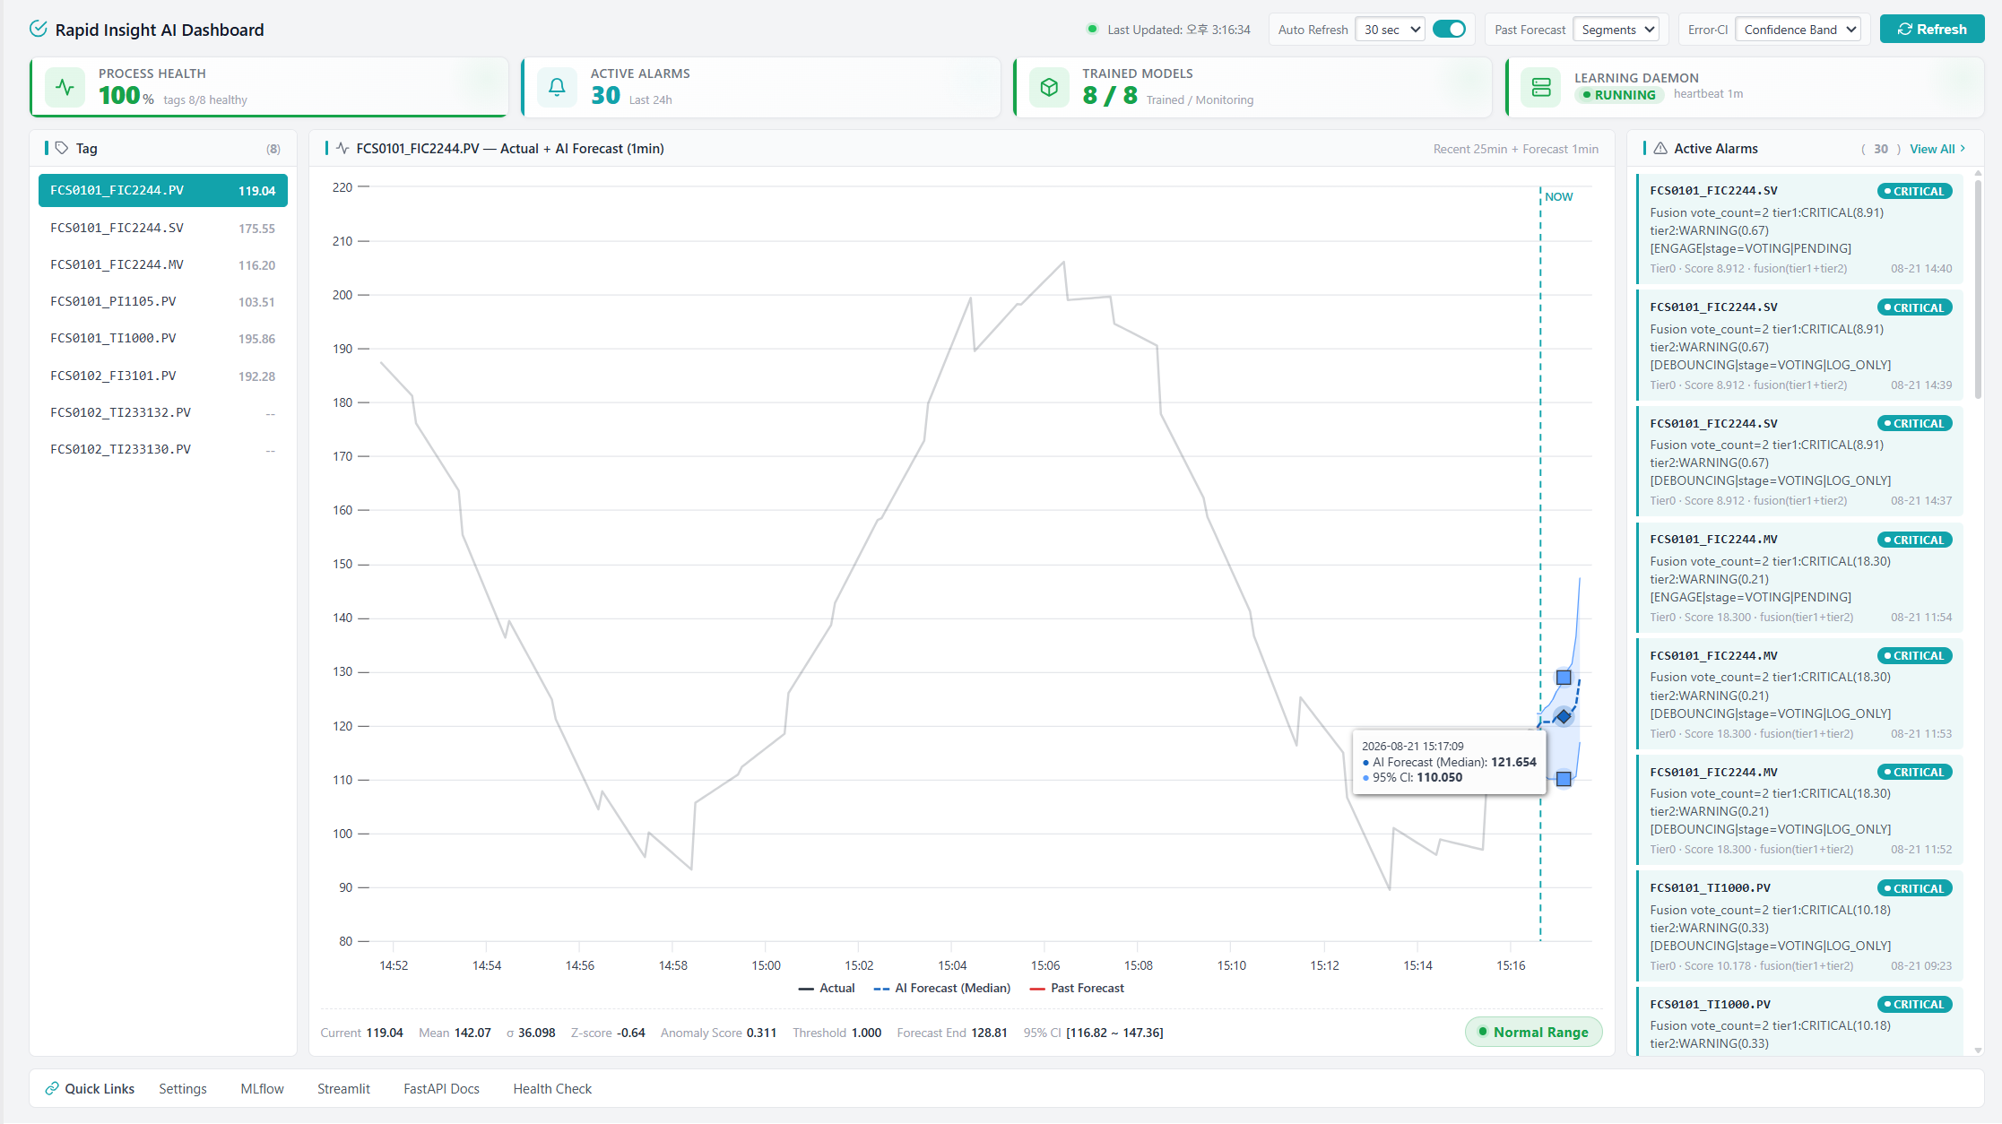Image resolution: width=2002 pixels, height=1124 pixels.
Task: Click the Refresh button
Action: pos(1932,30)
